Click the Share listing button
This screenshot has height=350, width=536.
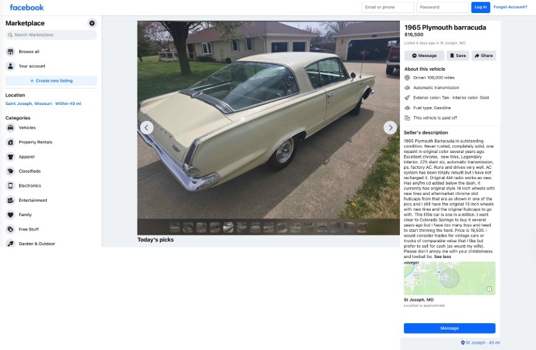(x=484, y=56)
